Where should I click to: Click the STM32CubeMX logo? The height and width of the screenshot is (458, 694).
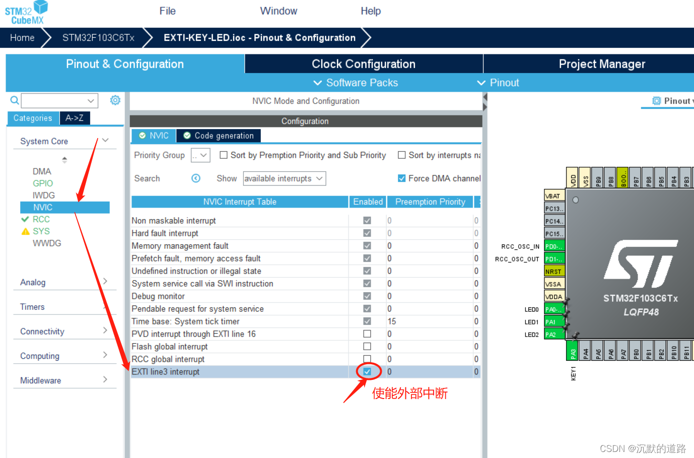point(26,13)
